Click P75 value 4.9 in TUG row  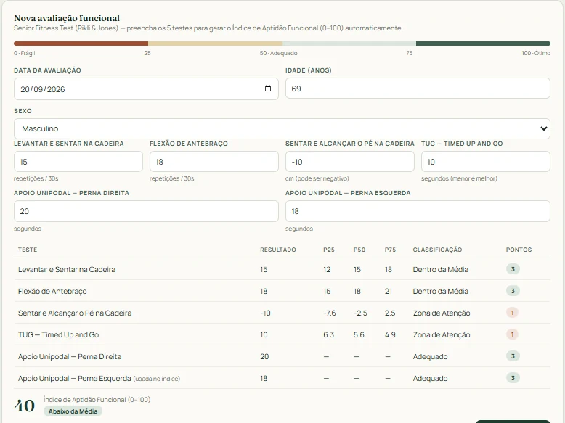(390, 334)
